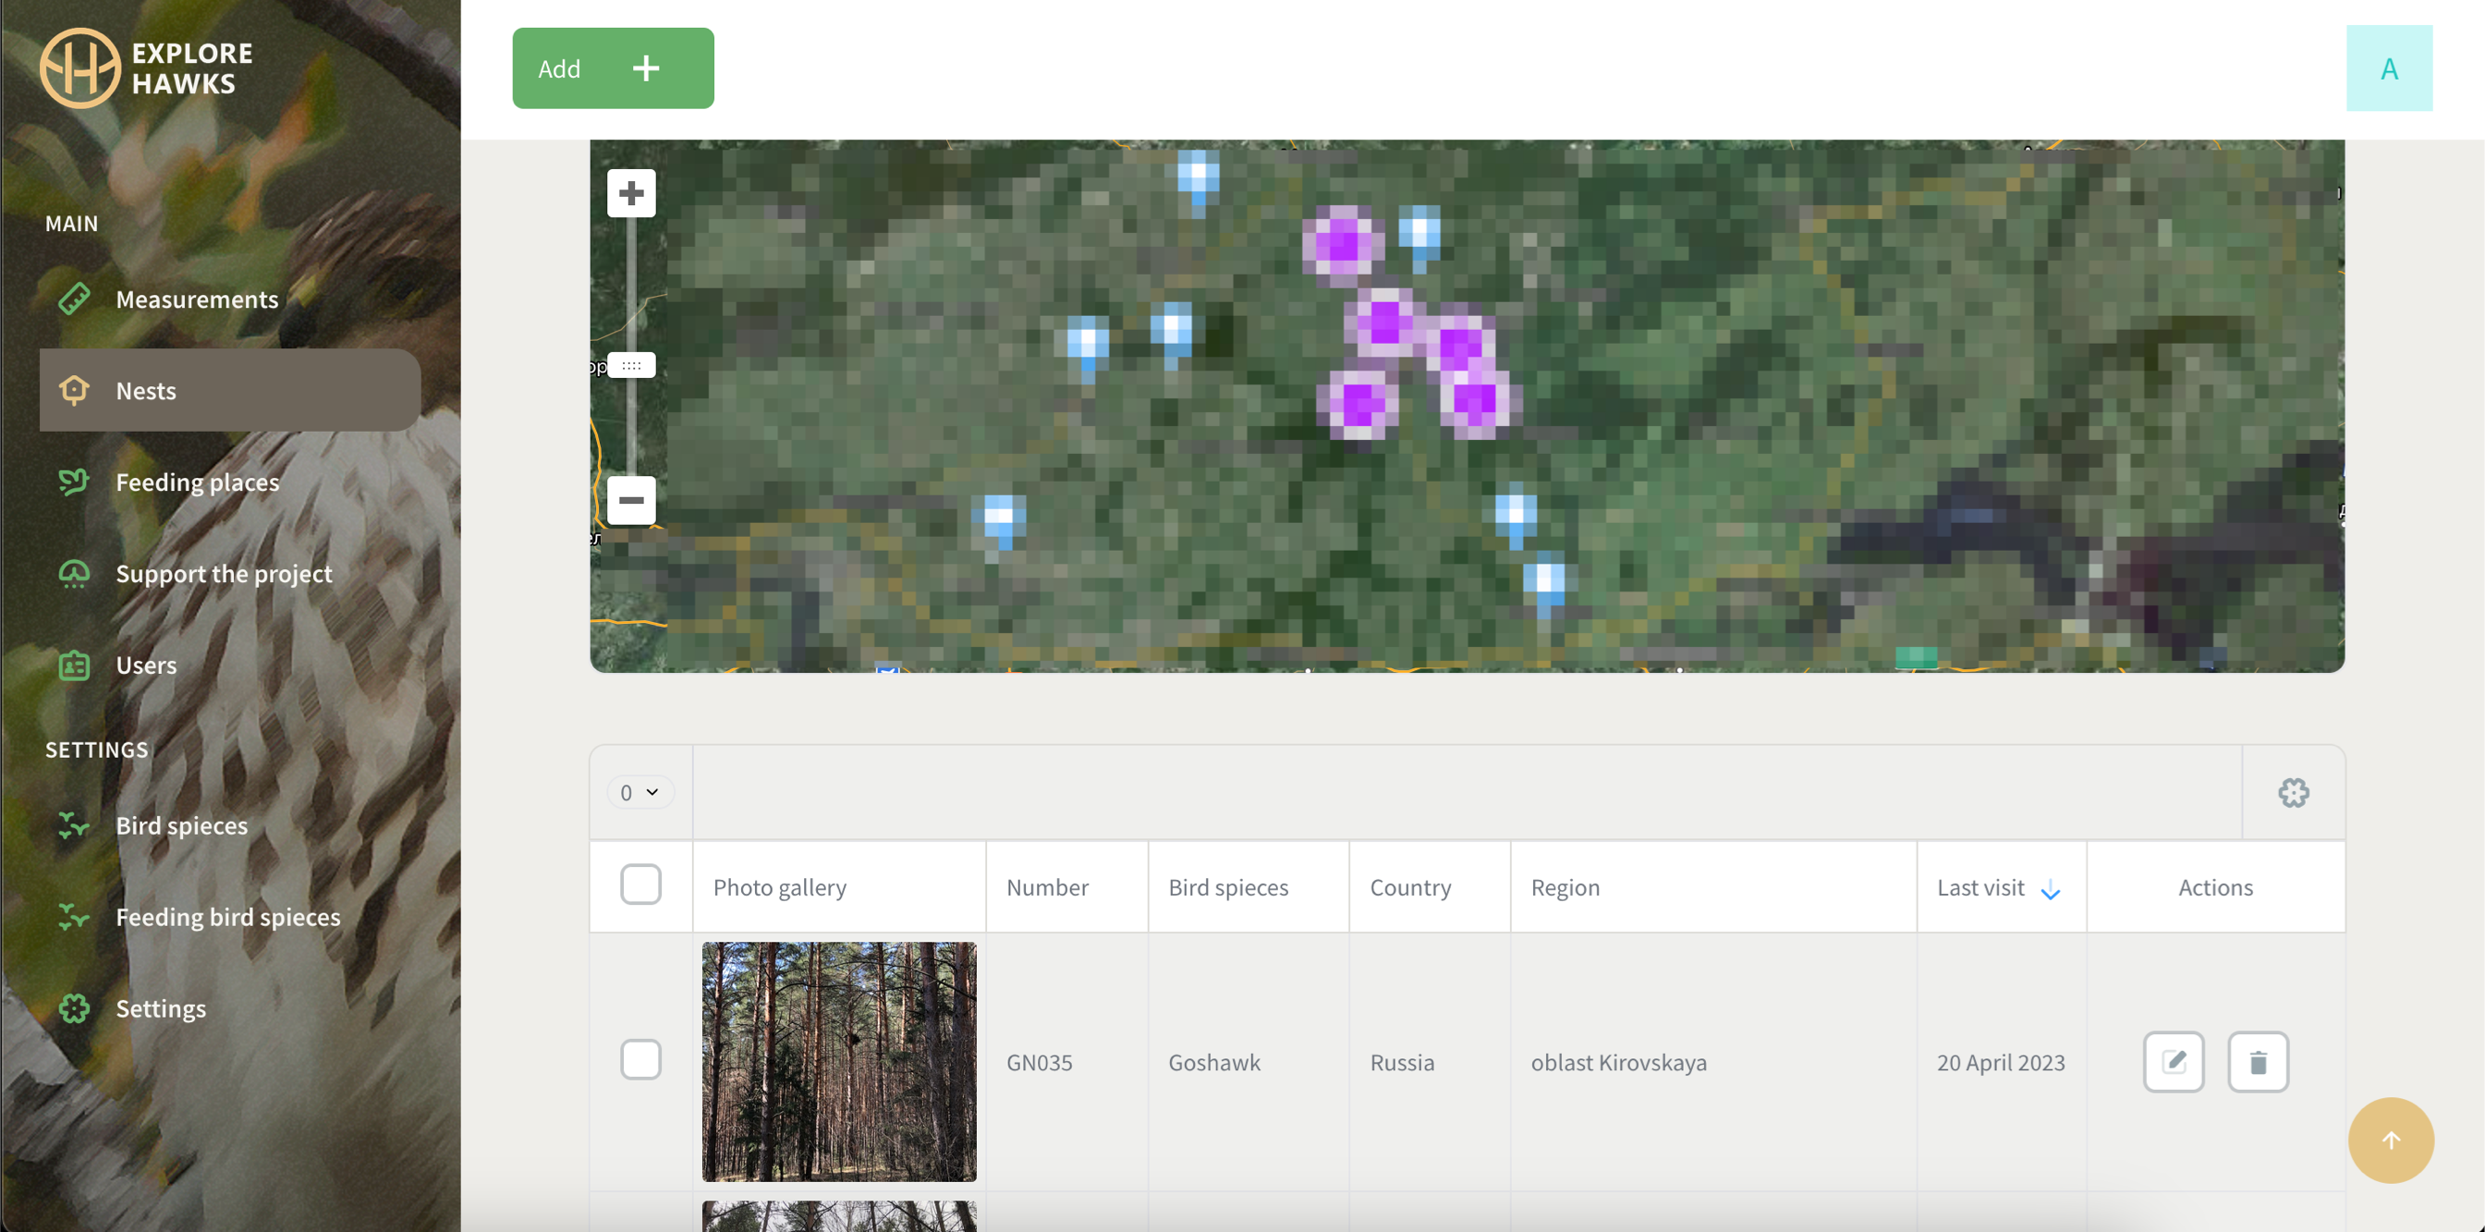Click the map zoom slider handle

point(631,366)
